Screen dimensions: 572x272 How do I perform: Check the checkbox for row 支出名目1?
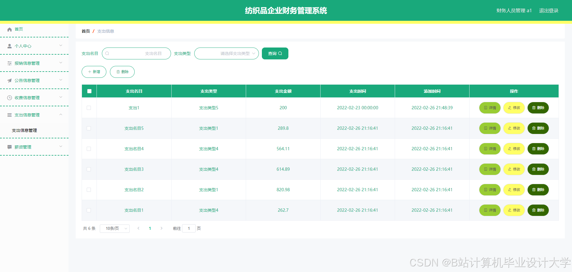point(89,210)
